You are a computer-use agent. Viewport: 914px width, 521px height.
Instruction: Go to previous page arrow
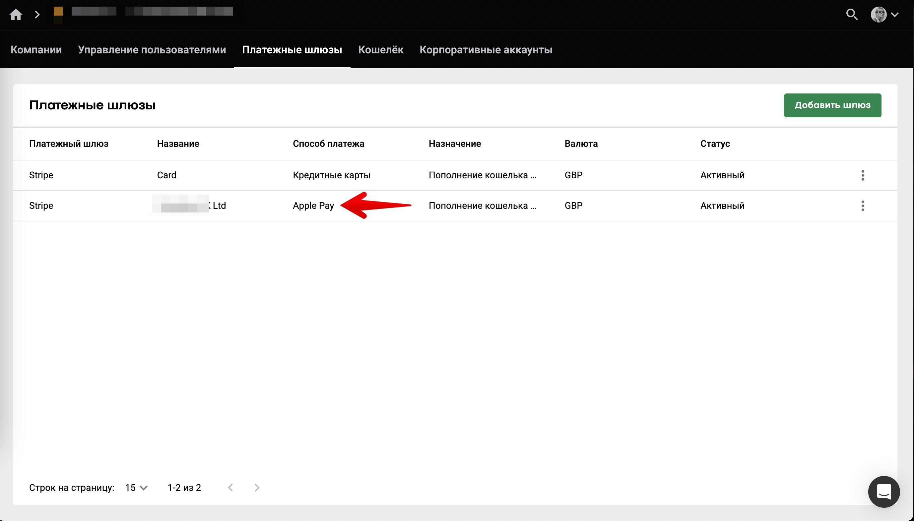pos(230,488)
